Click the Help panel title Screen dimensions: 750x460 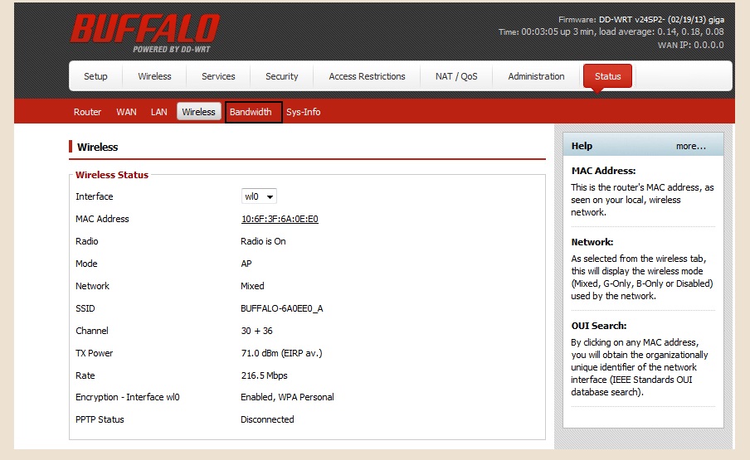click(x=582, y=146)
